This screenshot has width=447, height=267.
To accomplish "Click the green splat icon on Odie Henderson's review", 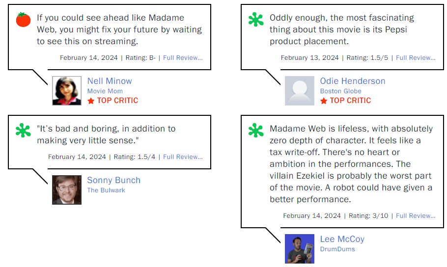I will coord(256,20).
